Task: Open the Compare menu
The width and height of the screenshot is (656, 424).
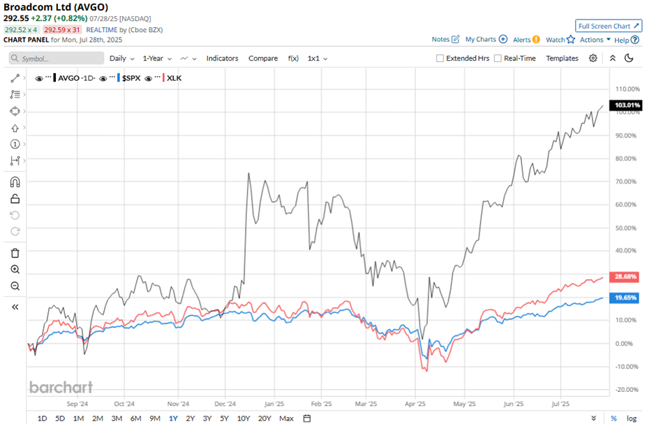Action: [x=263, y=59]
